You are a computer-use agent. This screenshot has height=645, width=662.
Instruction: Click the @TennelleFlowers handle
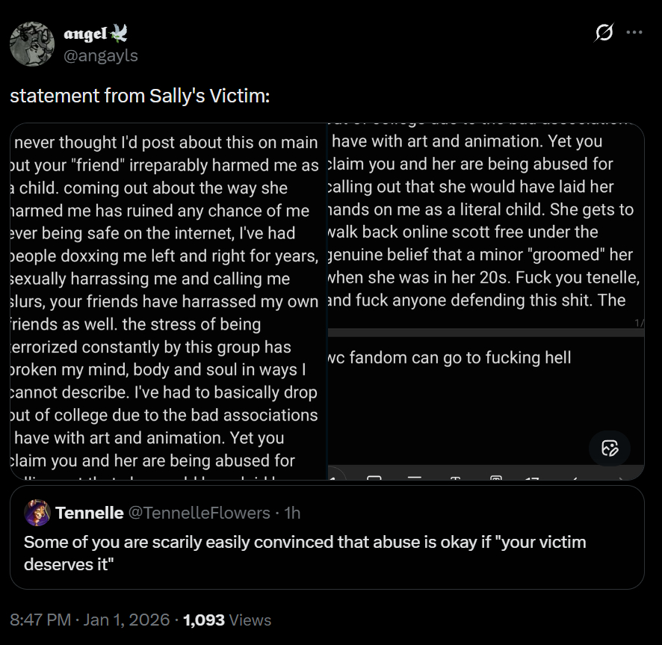pyautogui.click(x=199, y=513)
